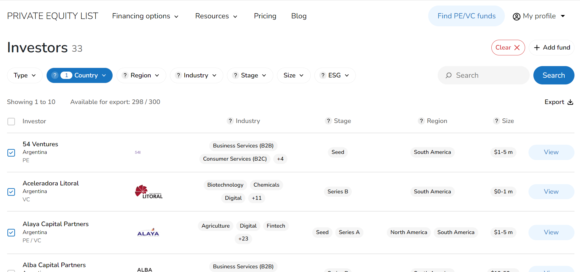Click the Alaya Capital Partners logo
This screenshot has width=580, height=272.
[x=148, y=233]
